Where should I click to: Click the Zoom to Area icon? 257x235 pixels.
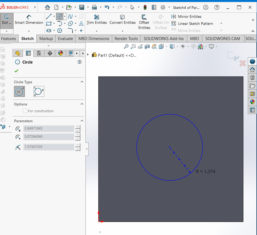pyautogui.click(x=133, y=47)
